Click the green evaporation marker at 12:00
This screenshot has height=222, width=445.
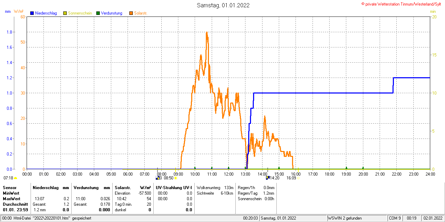point(228,168)
